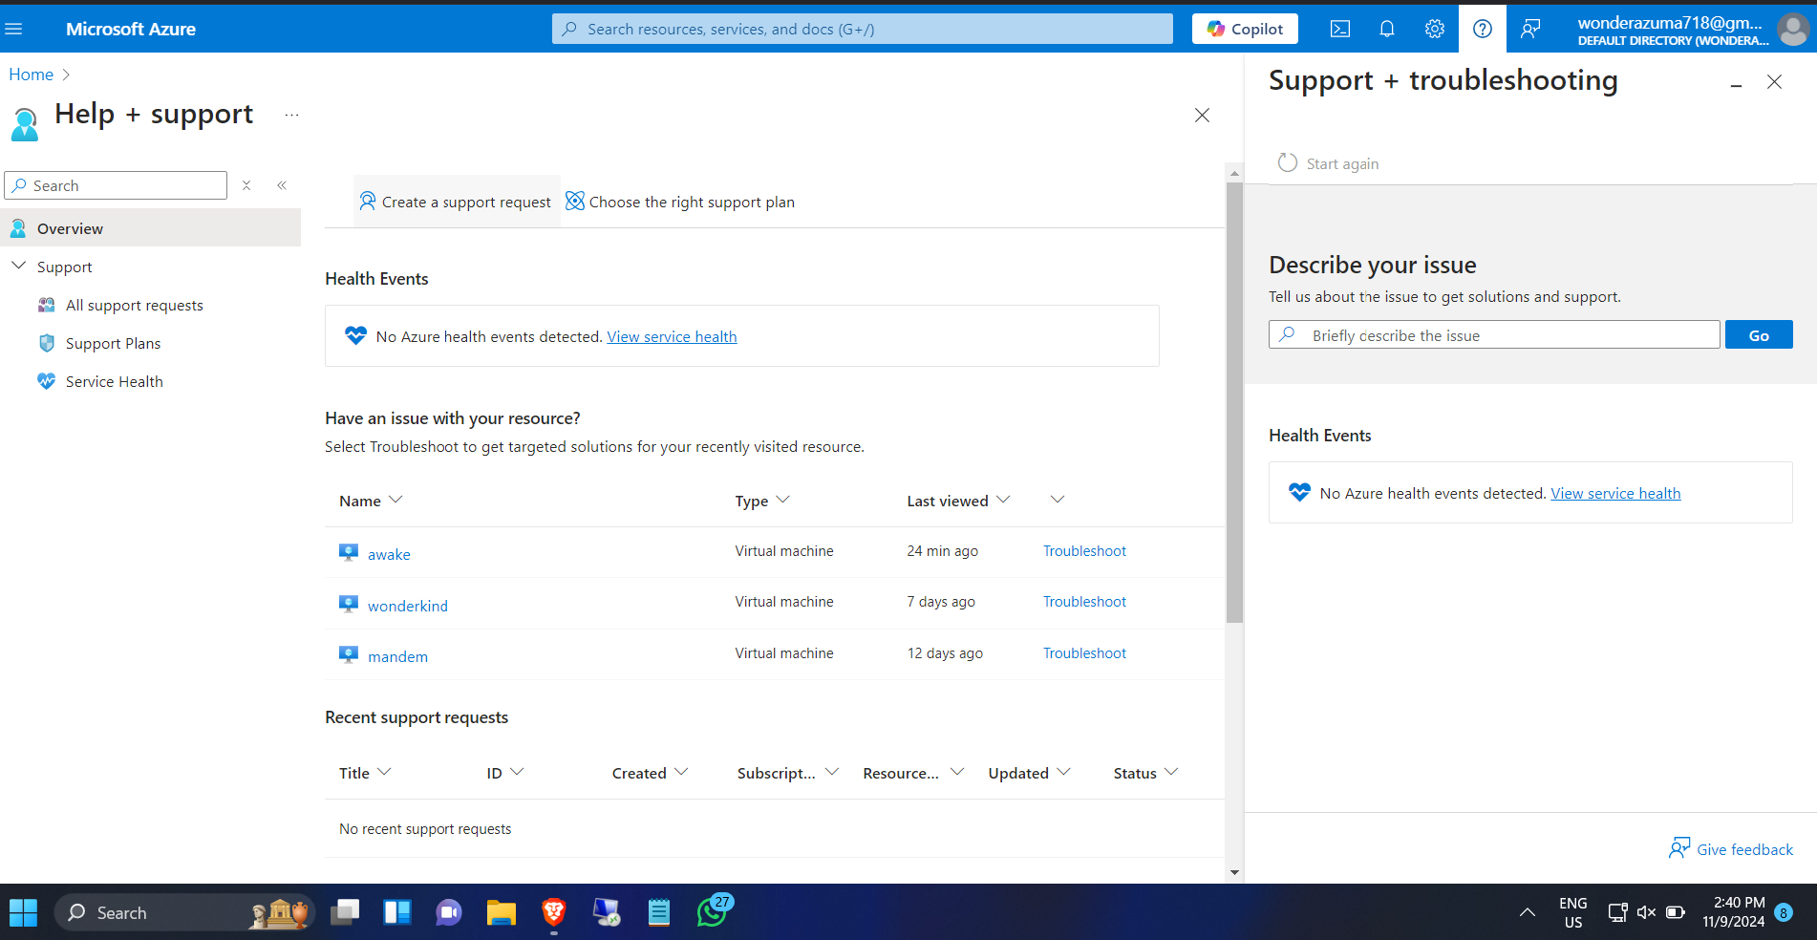Screen dimensions: 1817x940
Task: Click the top portal search bar
Action: coord(862,29)
